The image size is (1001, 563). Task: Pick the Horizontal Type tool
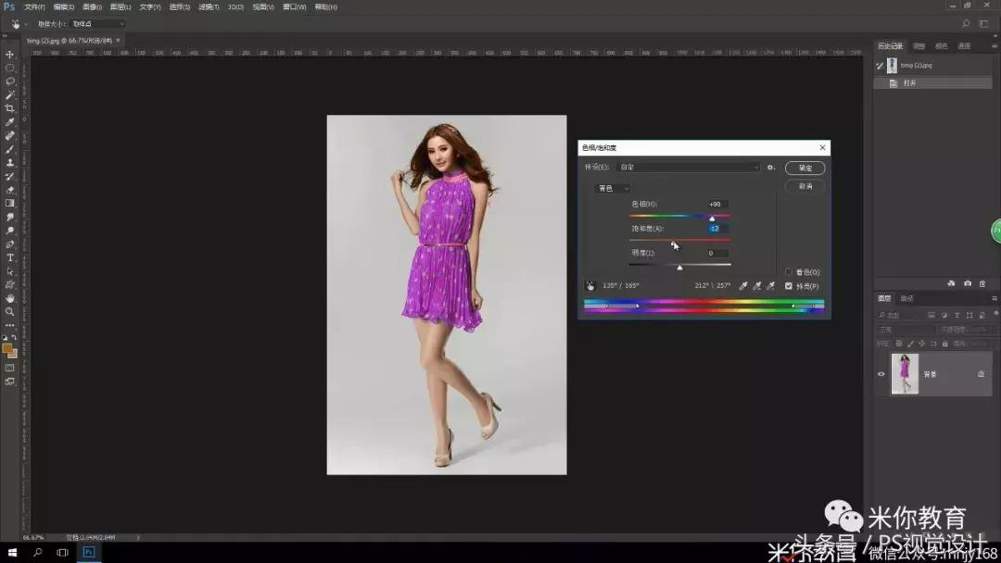[x=10, y=257]
